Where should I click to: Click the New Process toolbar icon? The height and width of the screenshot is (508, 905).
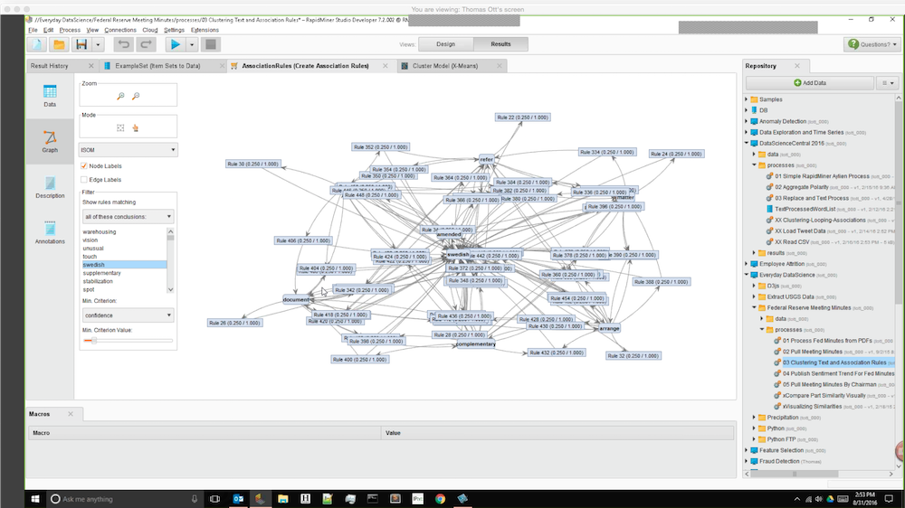point(37,44)
